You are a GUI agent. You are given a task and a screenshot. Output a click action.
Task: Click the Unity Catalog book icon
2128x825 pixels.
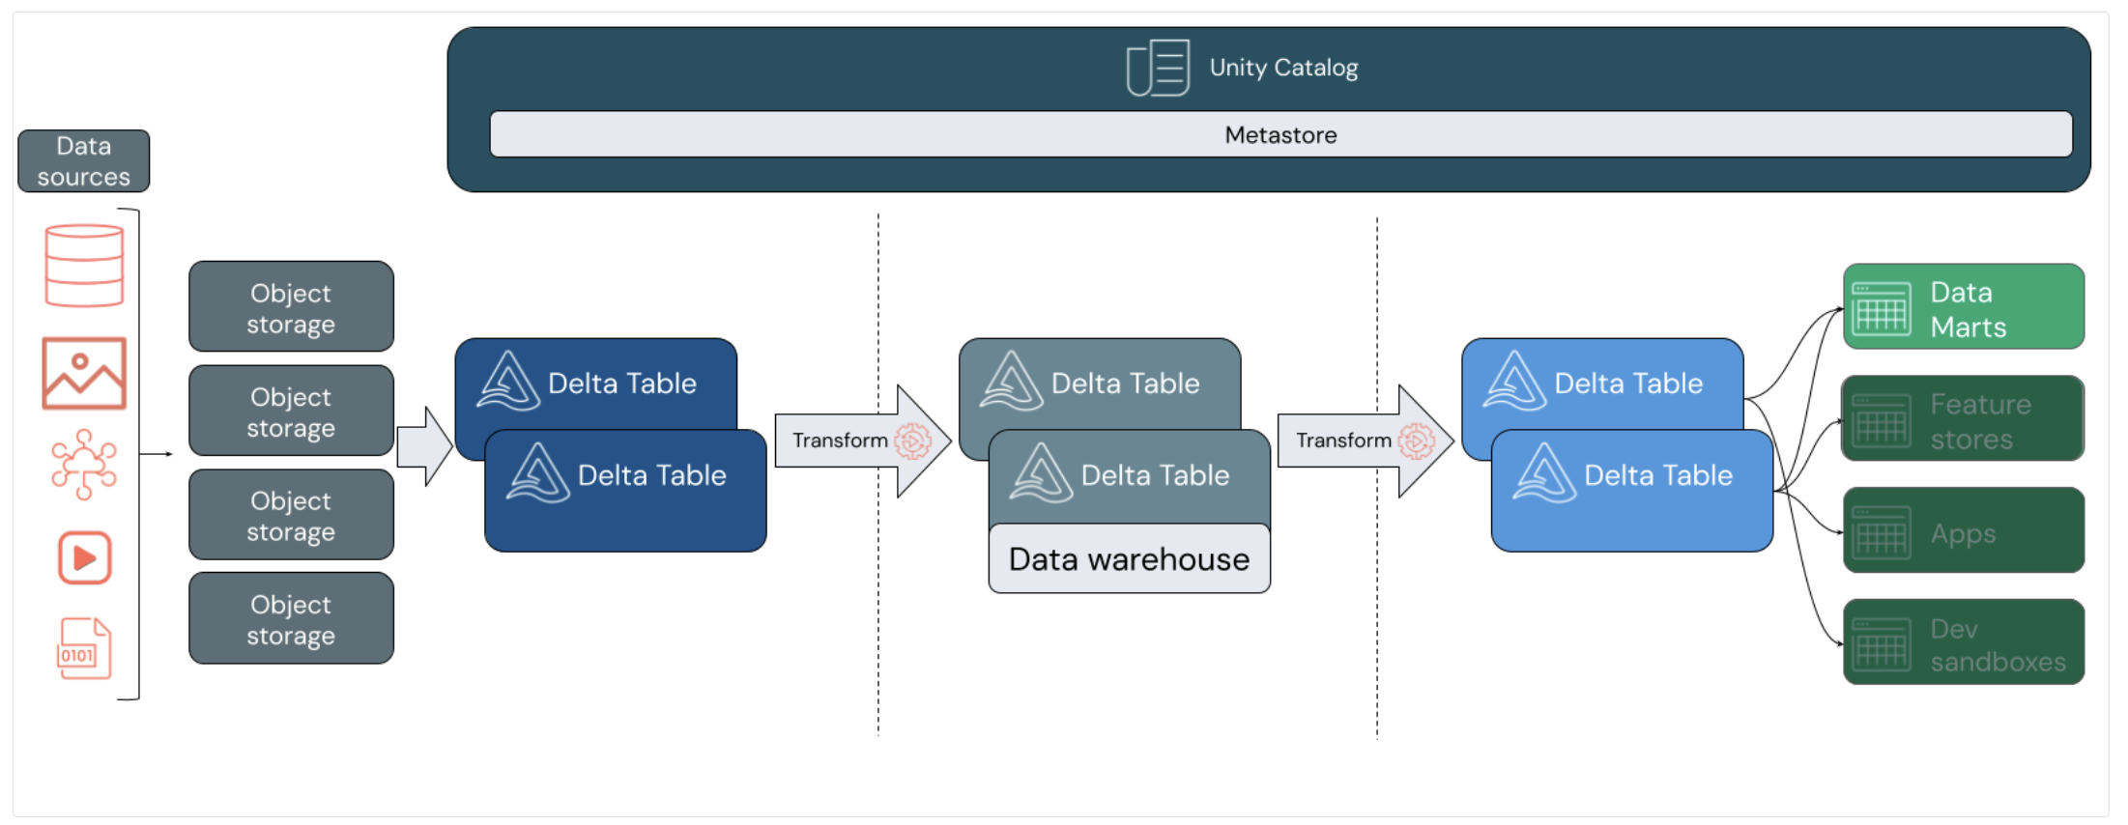[x=1158, y=68]
